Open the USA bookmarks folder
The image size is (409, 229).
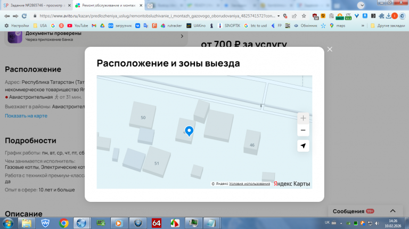[40, 26]
